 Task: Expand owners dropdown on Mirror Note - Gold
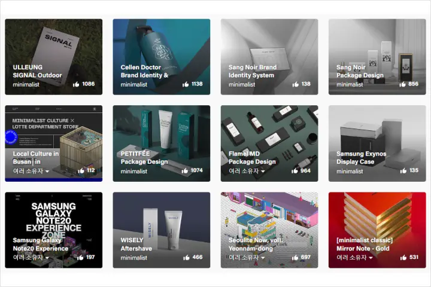coord(354,258)
